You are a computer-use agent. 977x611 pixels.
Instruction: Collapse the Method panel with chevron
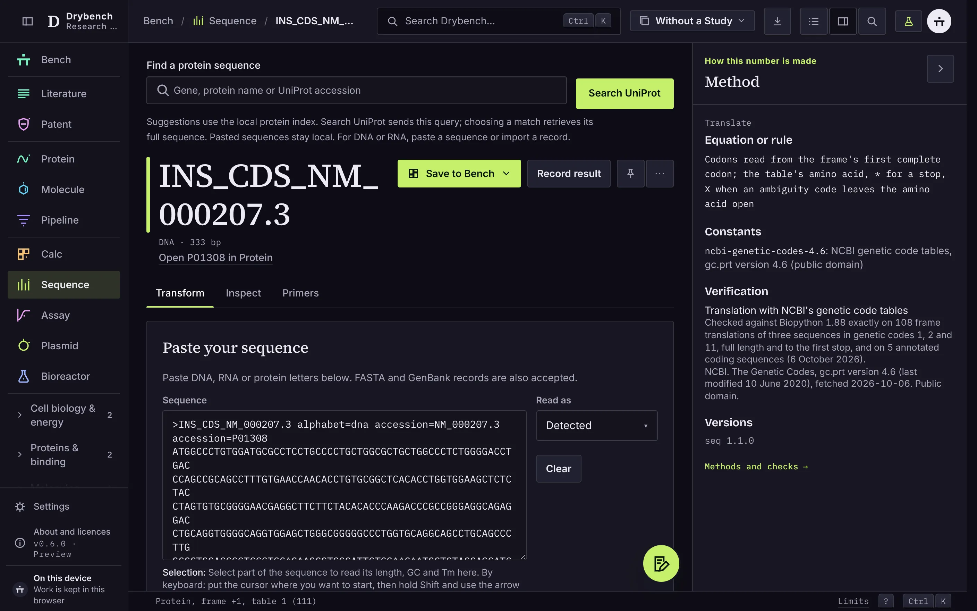point(940,69)
